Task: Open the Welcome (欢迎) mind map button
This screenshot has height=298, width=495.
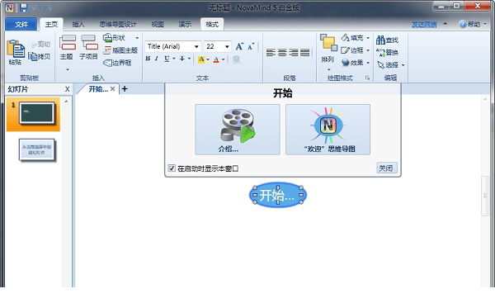Action: [x=328, y=130]
